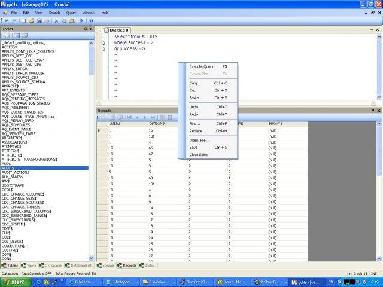Click the first connect icon on main toolbar
The image size is (383, 287).
[x=7, y=21]
